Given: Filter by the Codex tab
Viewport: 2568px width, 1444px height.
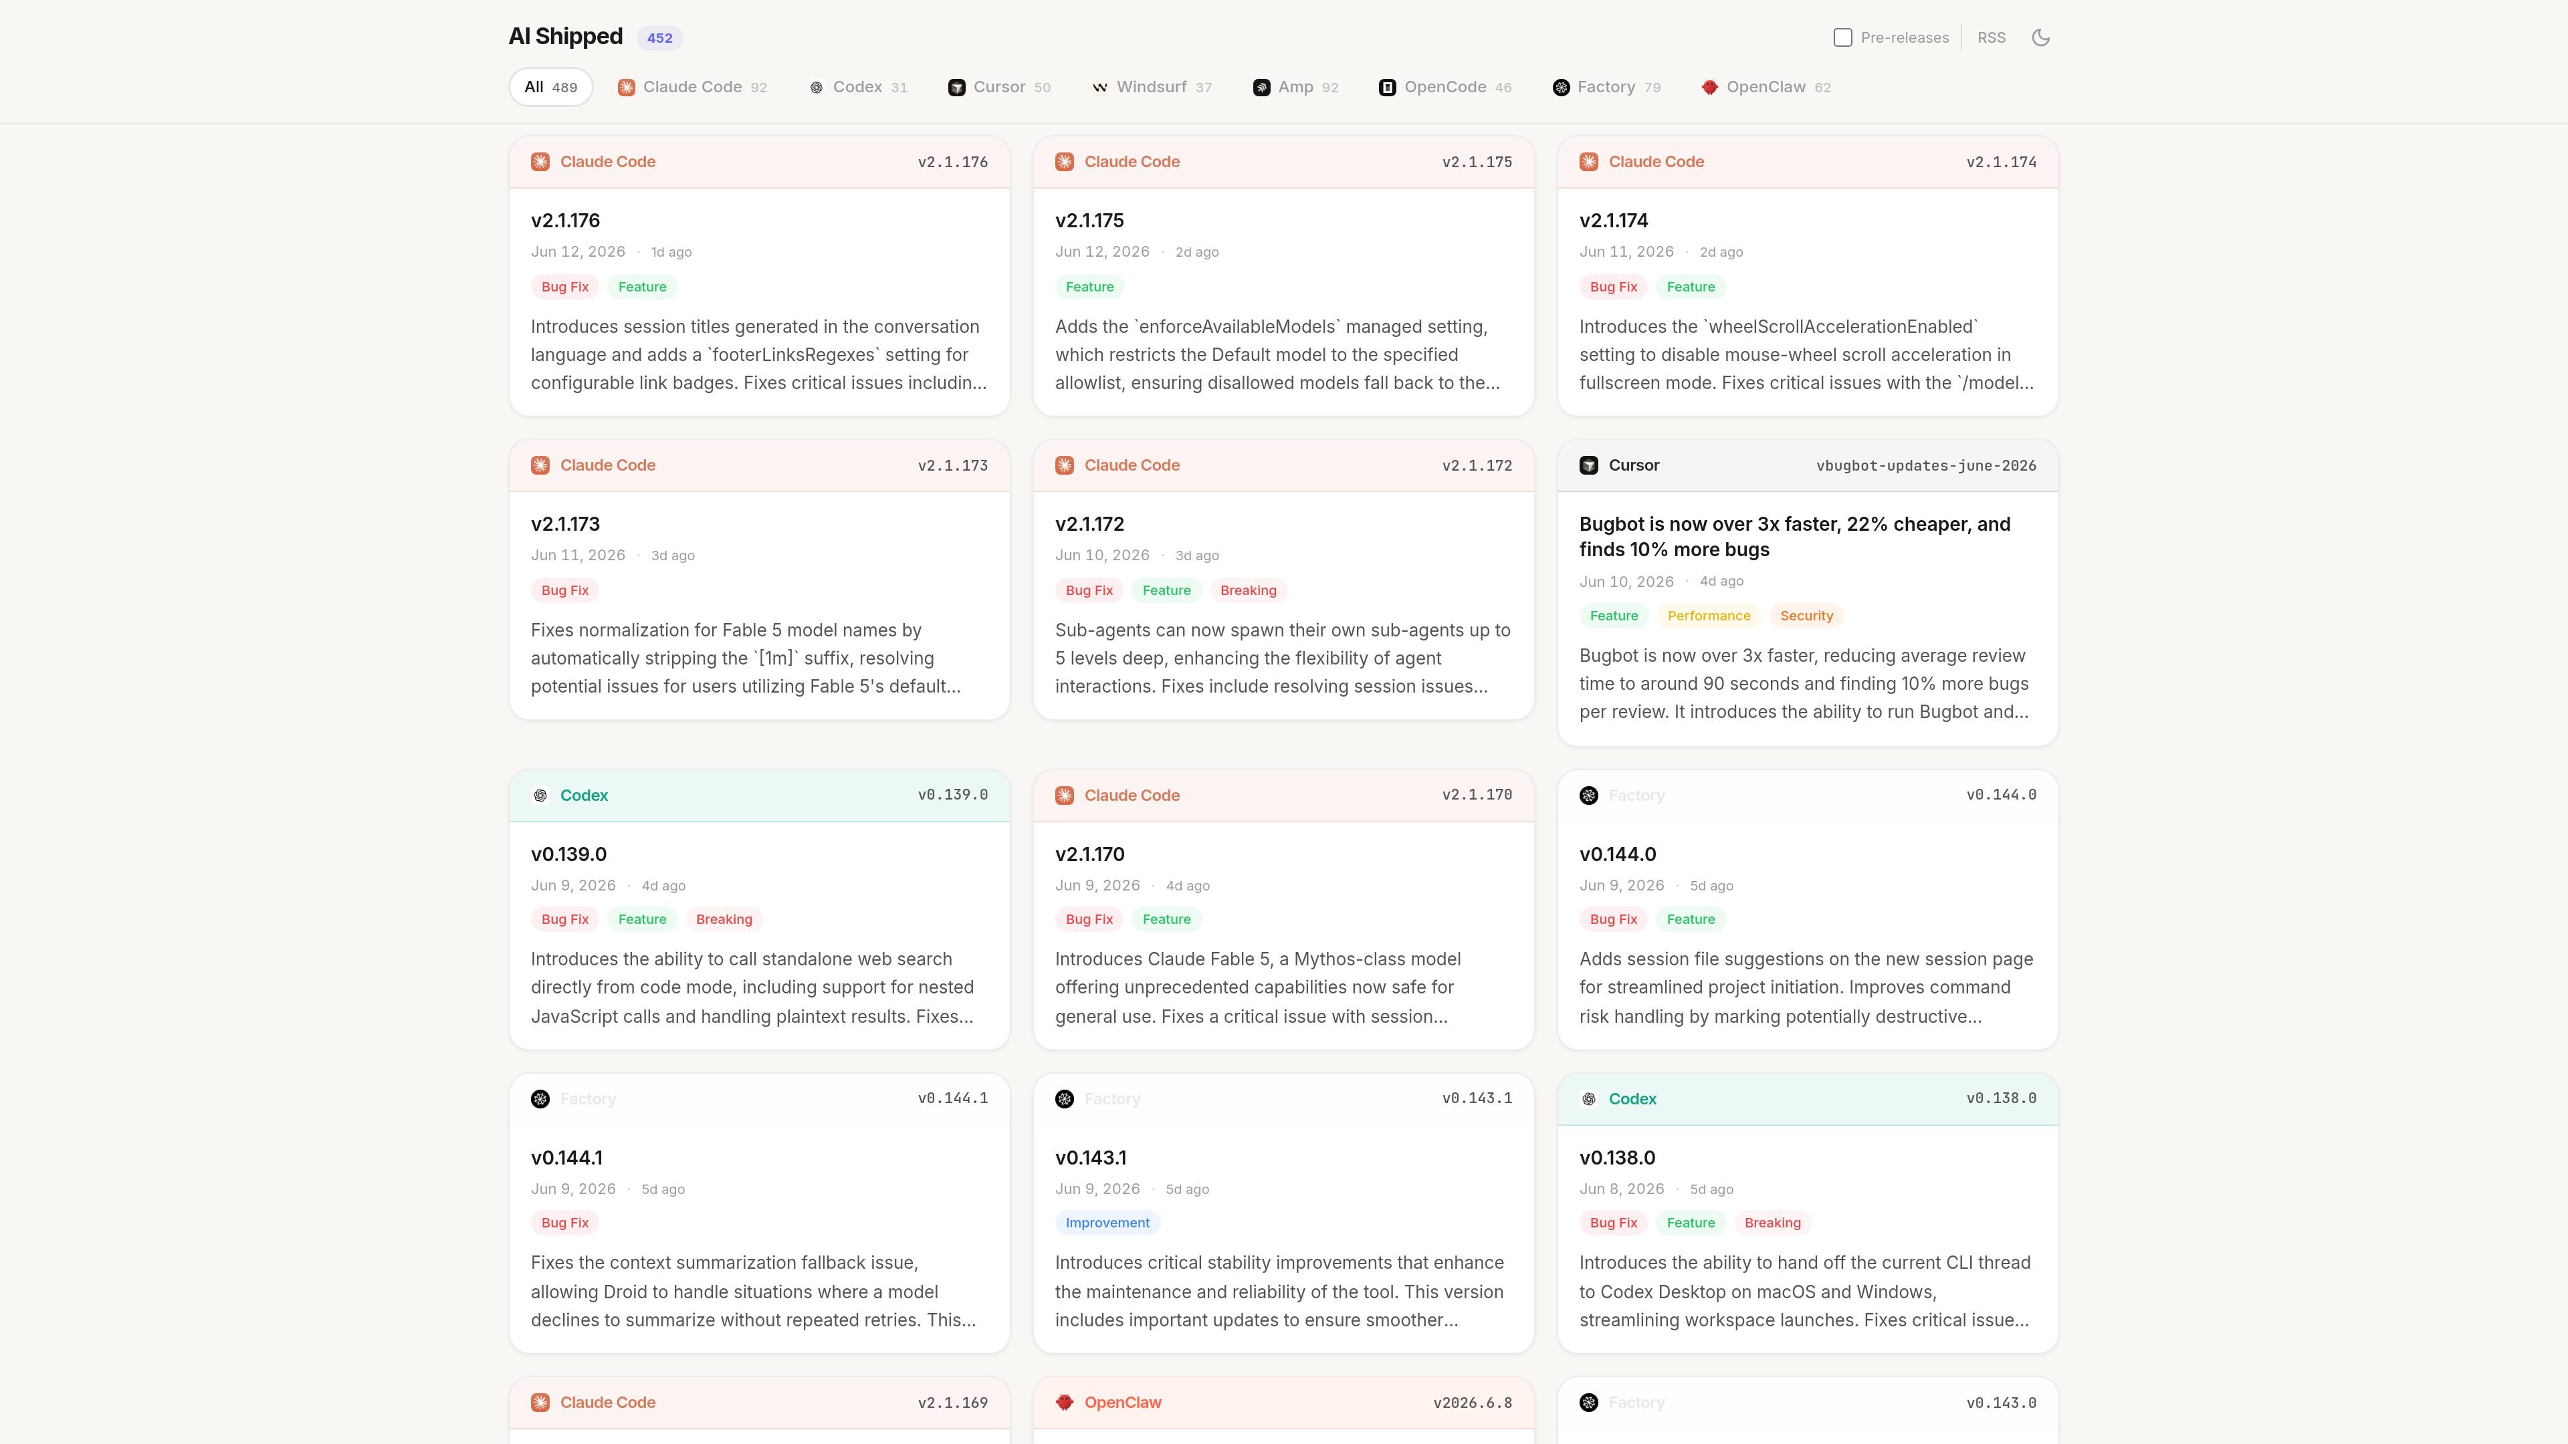Looking at the screenshot, I should point(857,87).
